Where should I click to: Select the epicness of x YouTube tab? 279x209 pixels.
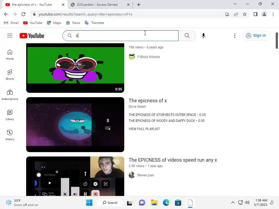click(32, 5)
